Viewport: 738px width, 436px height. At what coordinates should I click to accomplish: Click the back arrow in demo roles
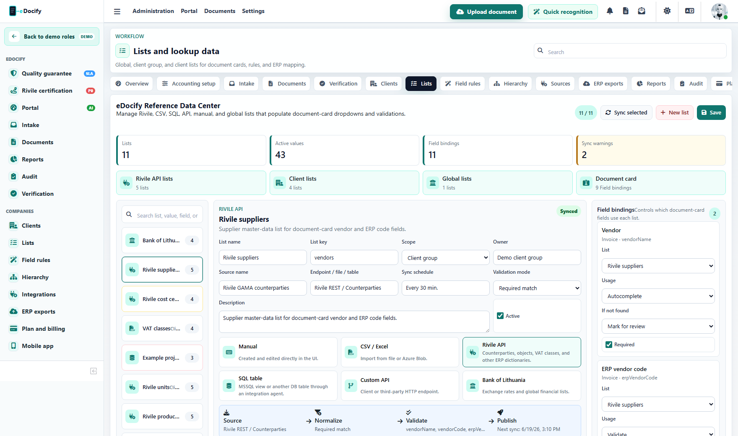click(x=14, y=36)
